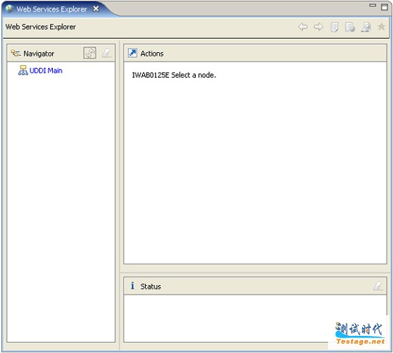The height and width of the screenshot is (353, 393).
Task: Open the UDDI Main link
Action: coord(46,71)
